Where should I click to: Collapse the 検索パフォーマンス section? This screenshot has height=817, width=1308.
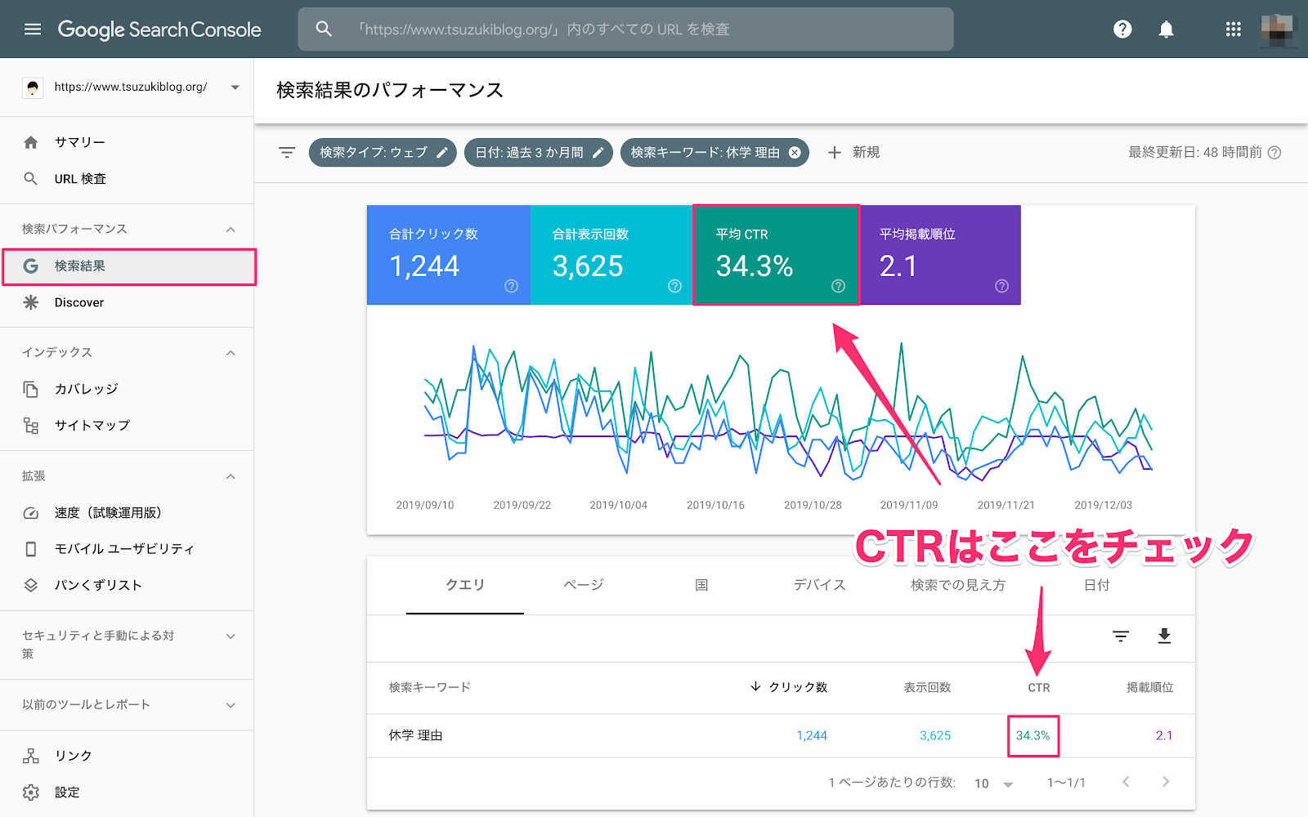click(231, 230)
